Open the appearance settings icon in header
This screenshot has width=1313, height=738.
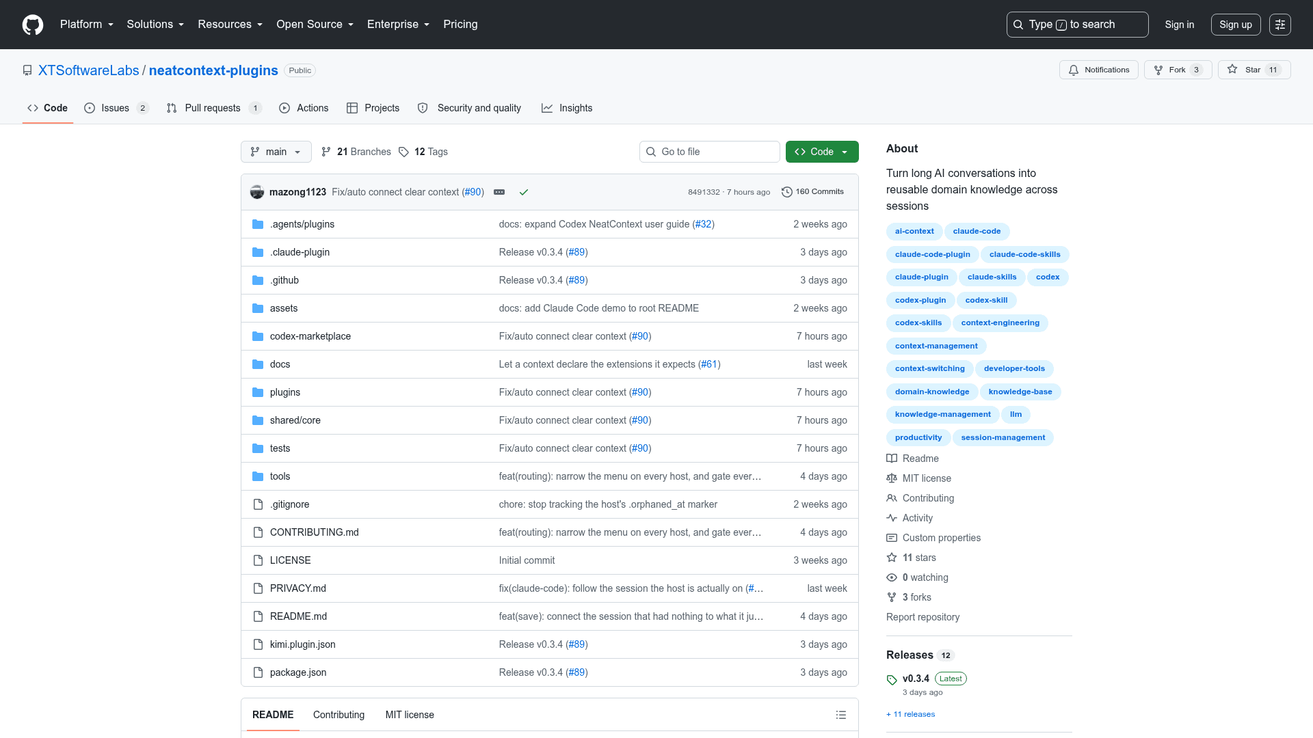[x=1279, y=25]
